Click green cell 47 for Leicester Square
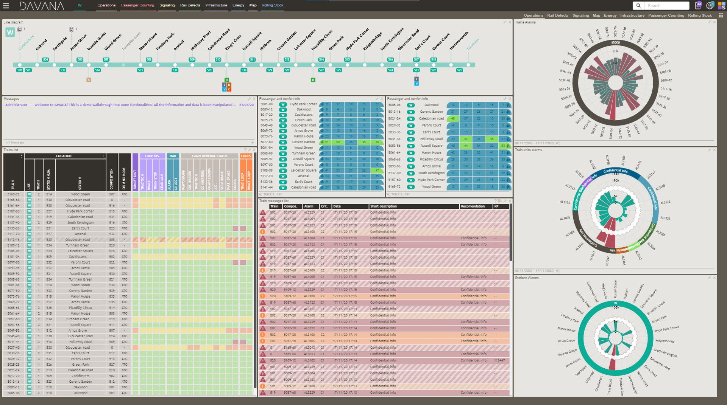 (x=377, y=171)
